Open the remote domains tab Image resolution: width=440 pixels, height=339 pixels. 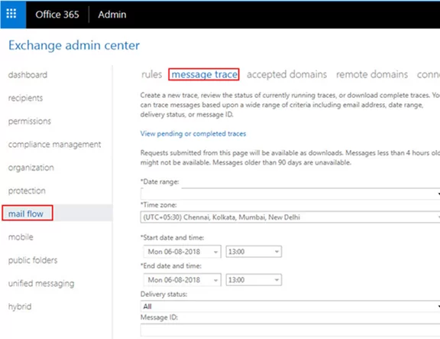coord(372,74)
